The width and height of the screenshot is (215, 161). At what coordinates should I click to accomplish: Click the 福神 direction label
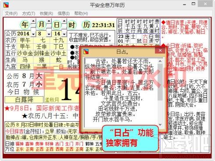[19, 144]
